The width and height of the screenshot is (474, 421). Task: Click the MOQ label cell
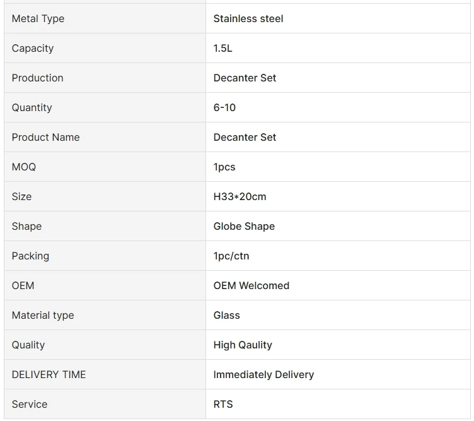pyautogui.click(x=24, y=167)
